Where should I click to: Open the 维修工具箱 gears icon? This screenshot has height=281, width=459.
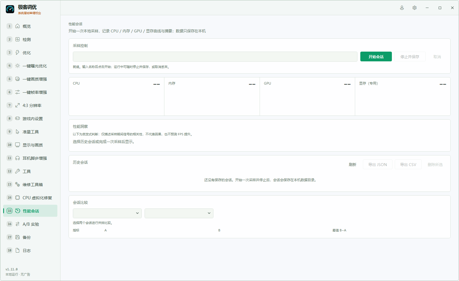17,184
